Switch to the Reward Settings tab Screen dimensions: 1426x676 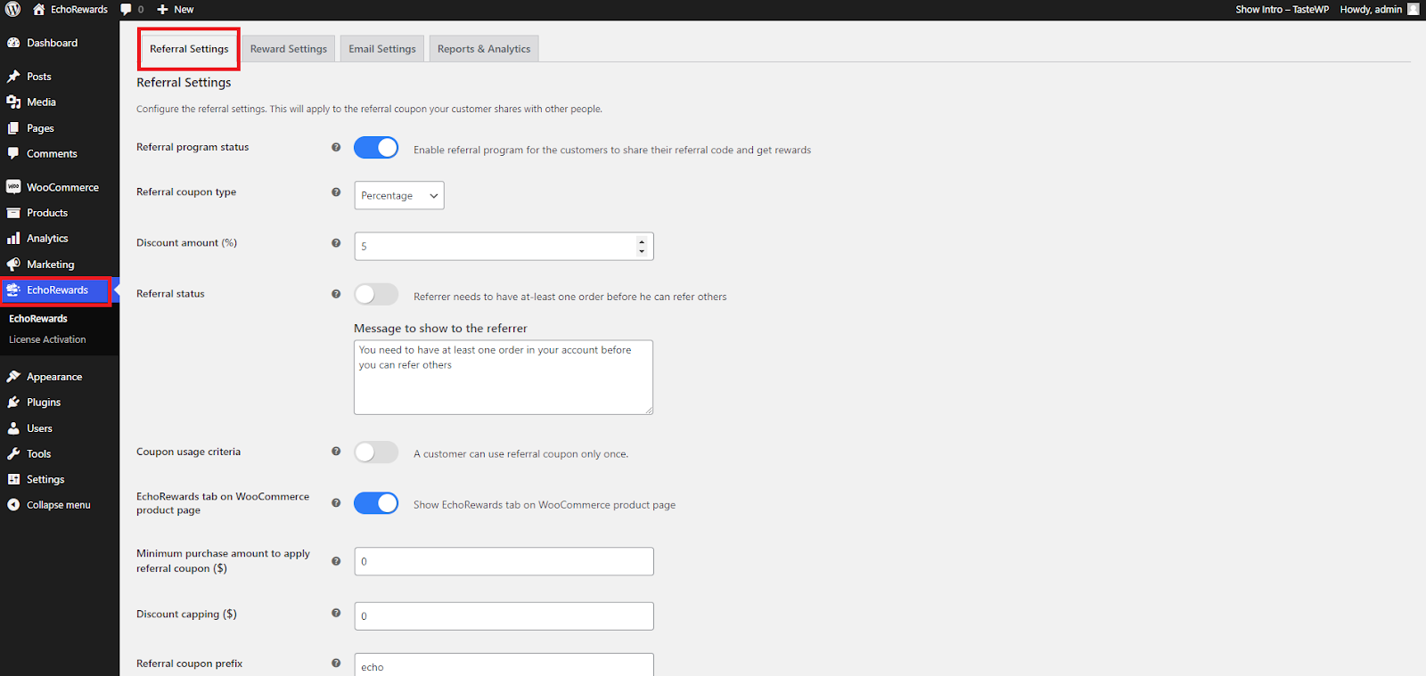tap(288, 49)
